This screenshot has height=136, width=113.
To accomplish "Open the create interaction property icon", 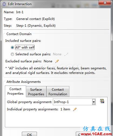I will click(102, 101).
